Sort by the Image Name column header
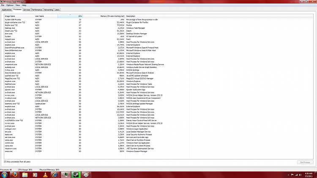Viewport: 317px width, 178px height. (x=19, y=16)
